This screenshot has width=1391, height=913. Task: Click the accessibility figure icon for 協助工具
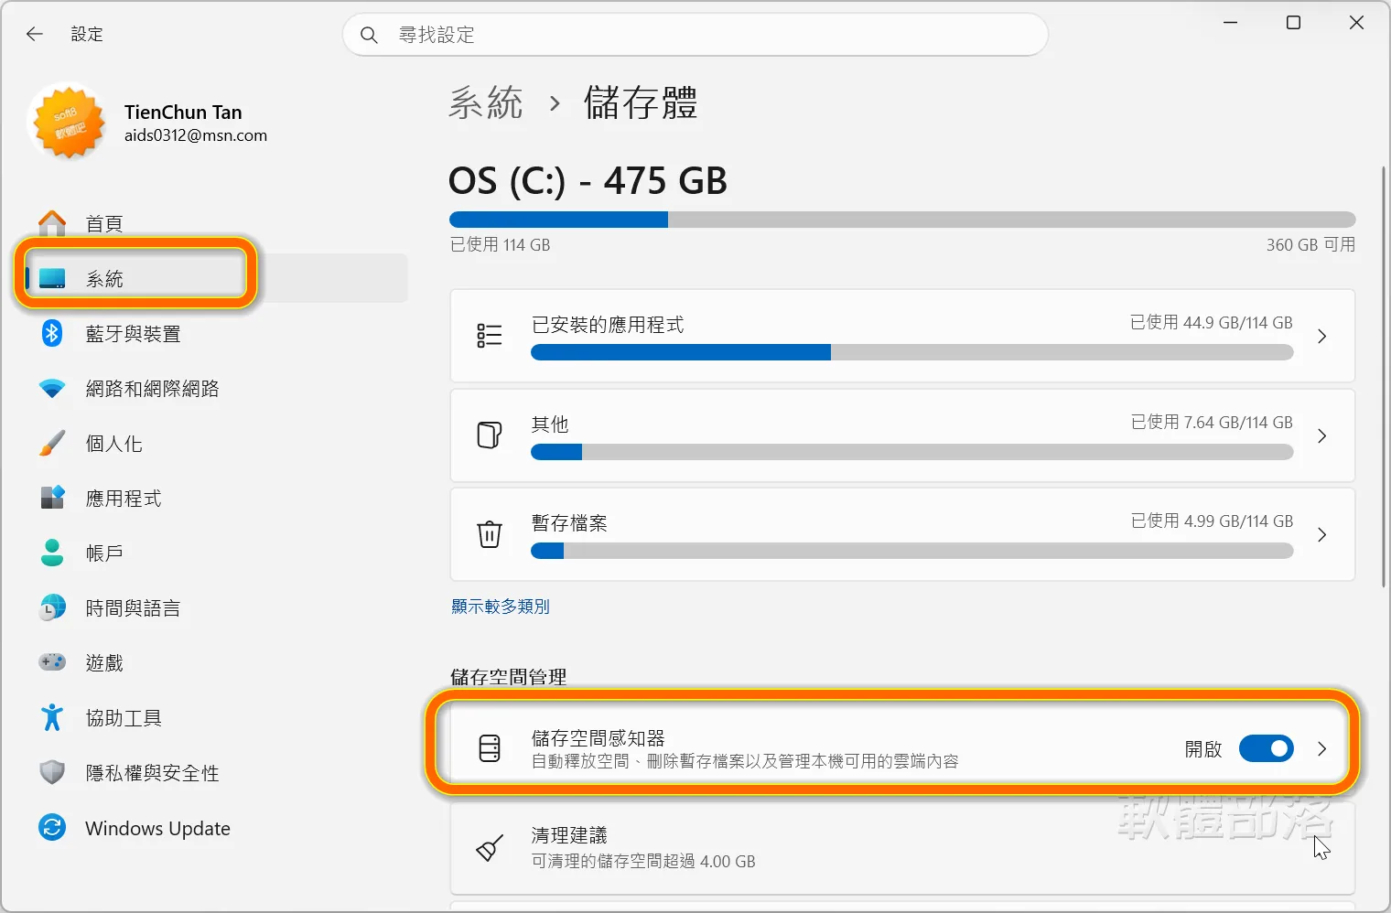coord(52,718)
